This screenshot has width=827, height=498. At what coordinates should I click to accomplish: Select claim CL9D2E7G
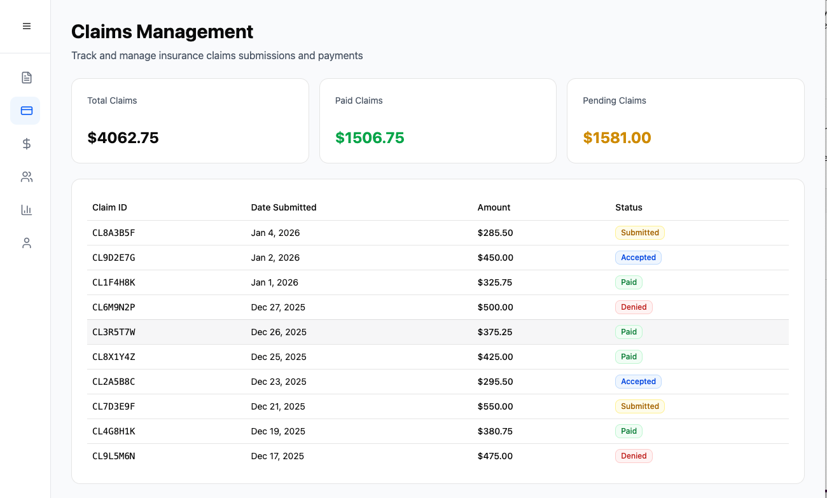coord(438,258)
